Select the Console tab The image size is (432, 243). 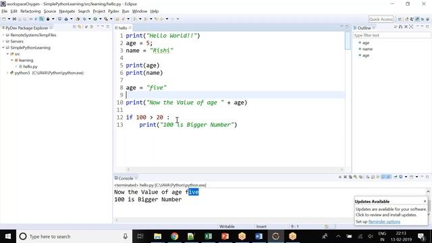[x=126, y=178]
